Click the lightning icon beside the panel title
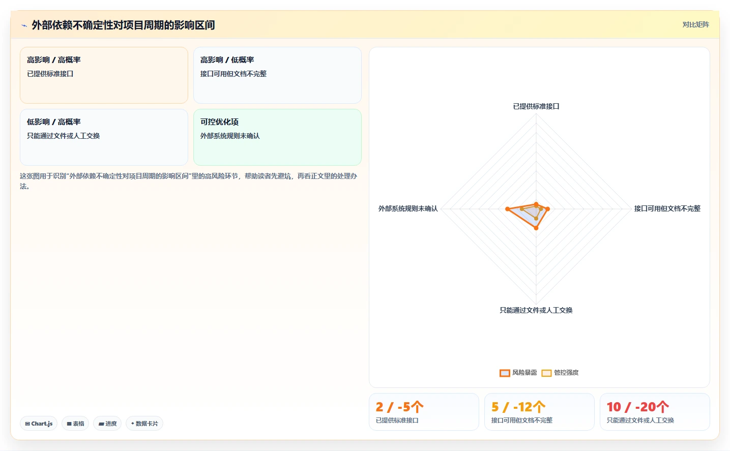This screenshot has height=451, width=730. pyautogui.click(x=24, y=25)
